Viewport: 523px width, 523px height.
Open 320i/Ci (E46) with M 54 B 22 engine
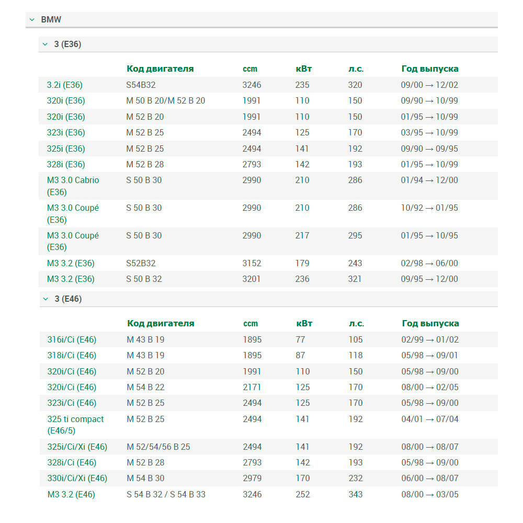72,387
